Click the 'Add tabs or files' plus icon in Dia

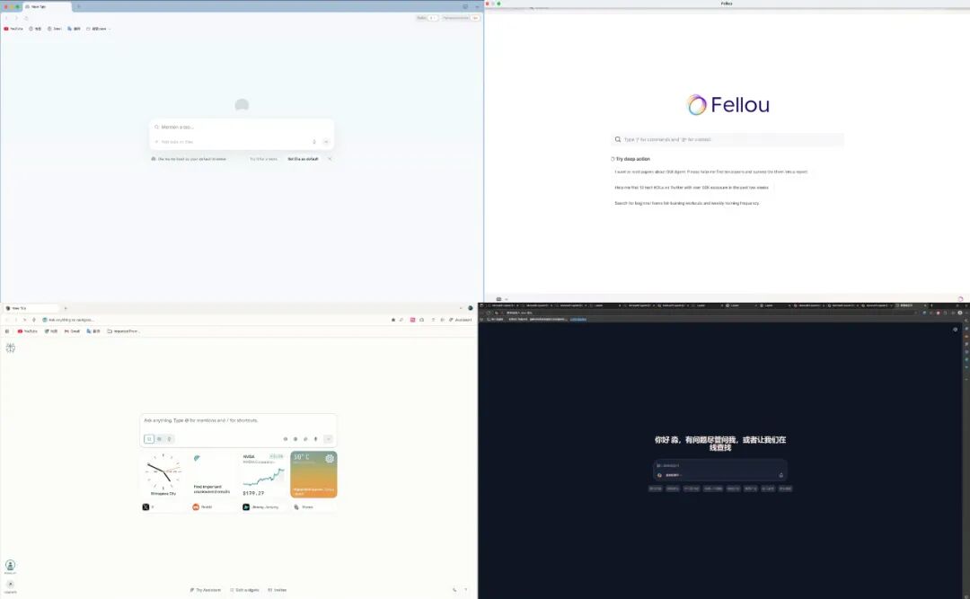coord(156,142)
